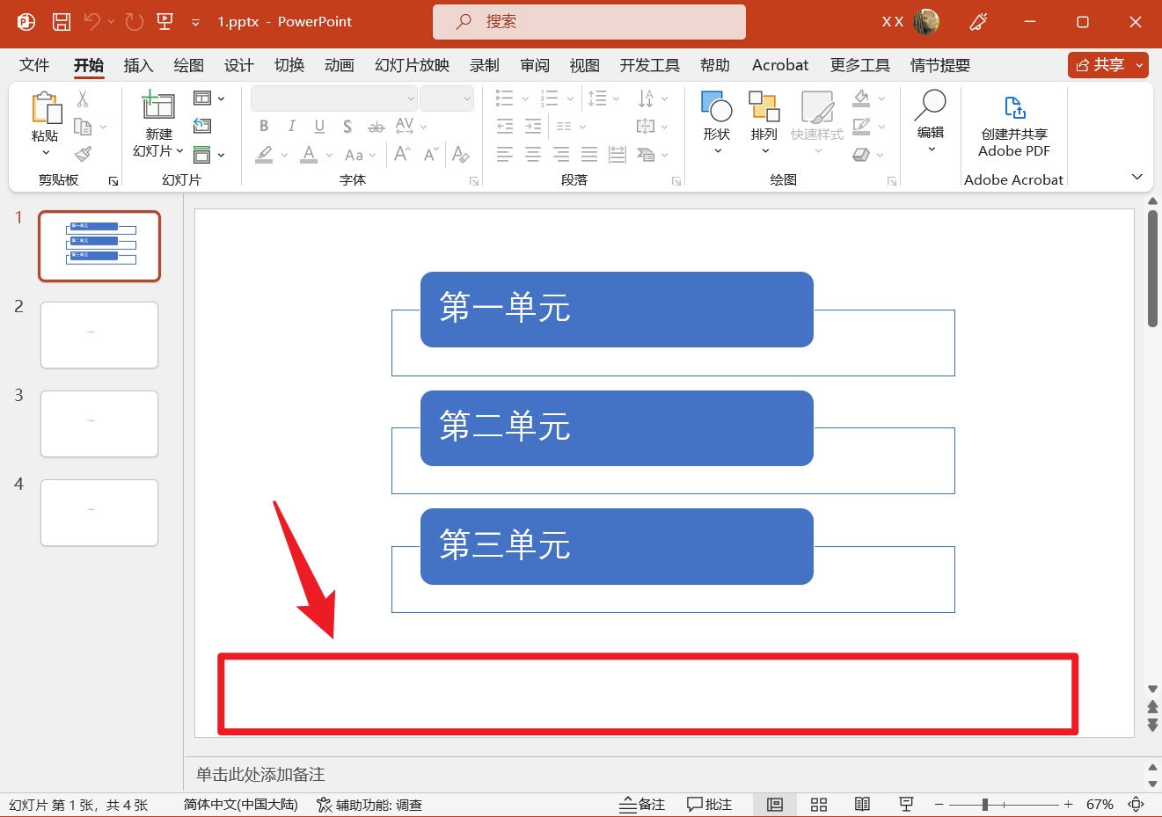Open the Insert (插入) tab
Viewport: 1162px width, 817px height.
138,65
